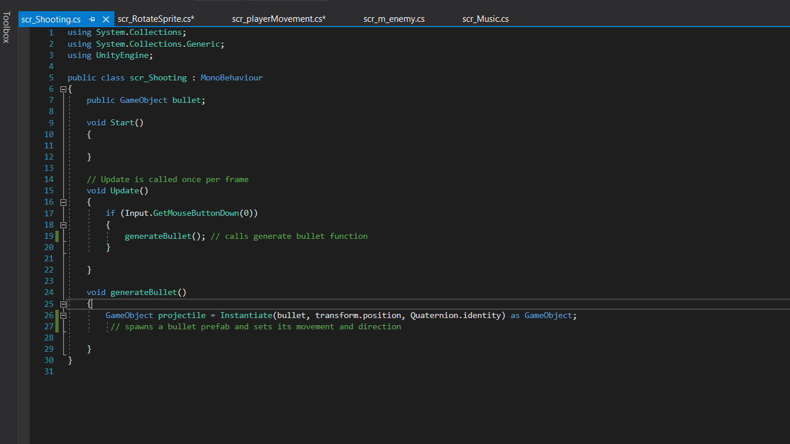
Task: Click the MonoBehaviour base class name
Action: click(232, 77)
